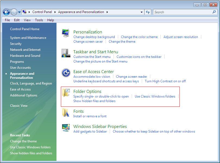Click Accommodate low vision
The width and height of the screenshot is (220, 163).
tap(92, 77)
